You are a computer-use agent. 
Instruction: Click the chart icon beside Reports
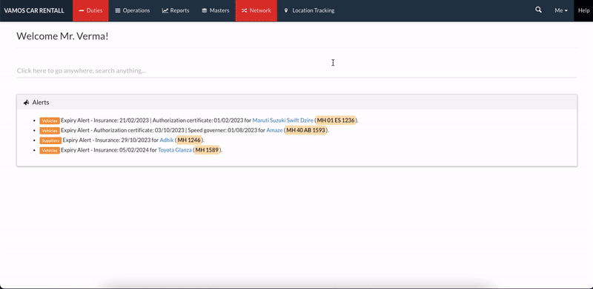165,10
